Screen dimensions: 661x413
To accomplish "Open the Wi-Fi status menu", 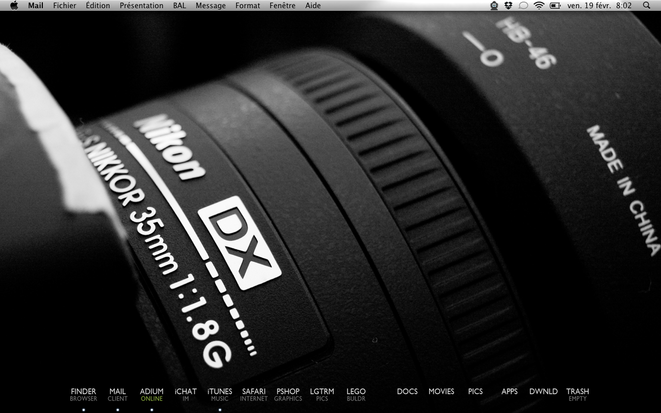I will [x=539, y=6].
